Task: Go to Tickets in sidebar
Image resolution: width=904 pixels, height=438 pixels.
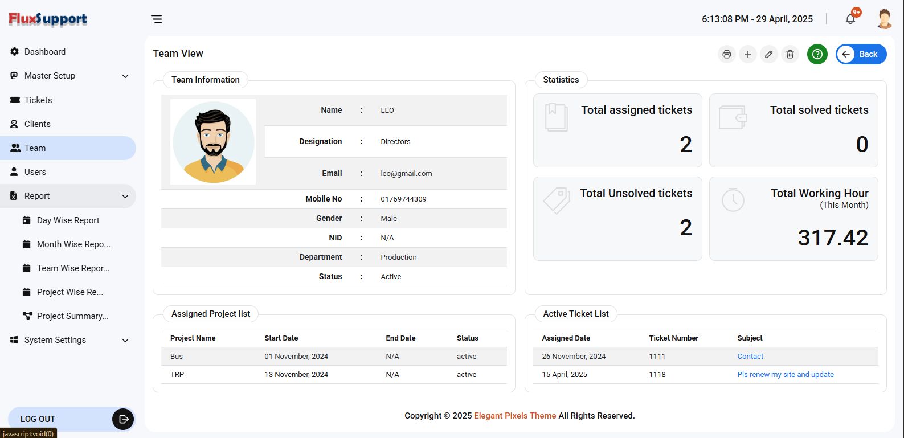Action: point(38,100)
